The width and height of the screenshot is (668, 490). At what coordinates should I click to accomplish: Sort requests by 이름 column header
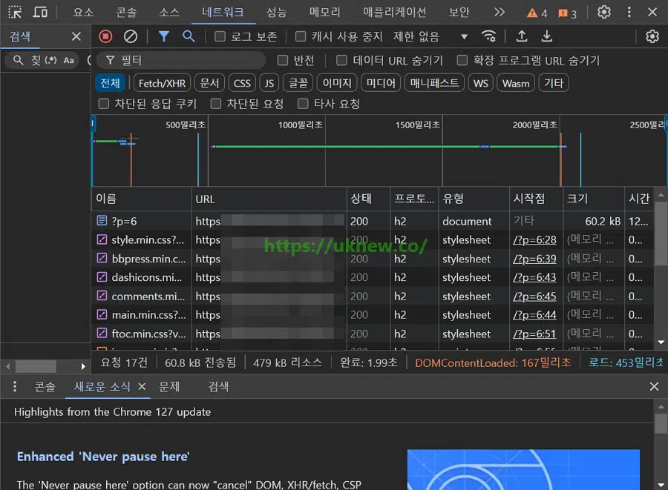(142, 199)
